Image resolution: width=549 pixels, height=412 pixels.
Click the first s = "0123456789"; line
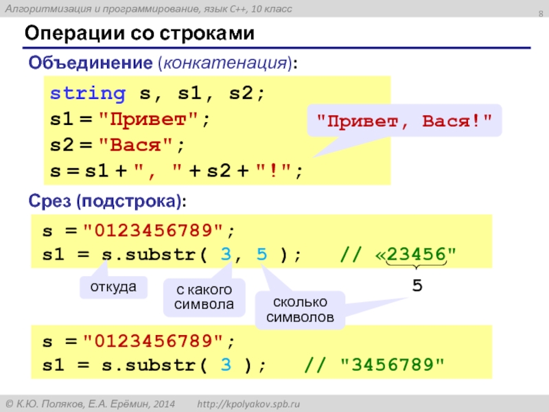click(x=139, y=231)
